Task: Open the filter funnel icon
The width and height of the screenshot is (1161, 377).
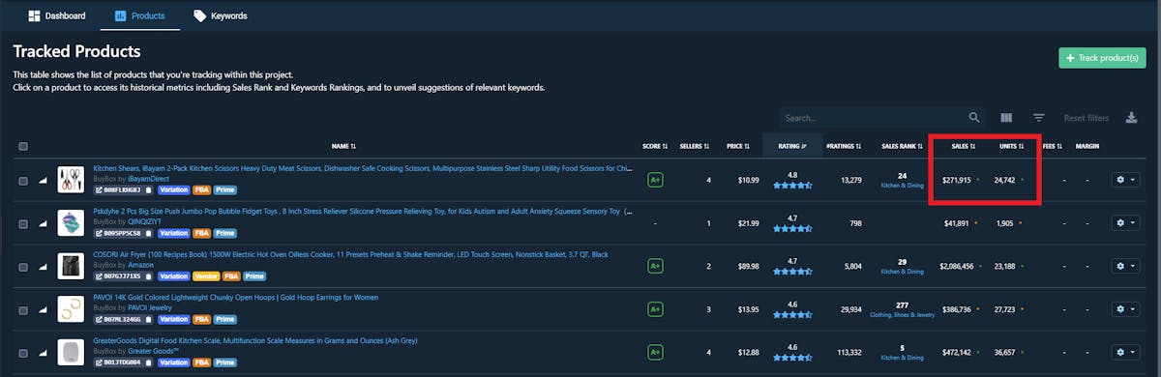Action: 1039,118
